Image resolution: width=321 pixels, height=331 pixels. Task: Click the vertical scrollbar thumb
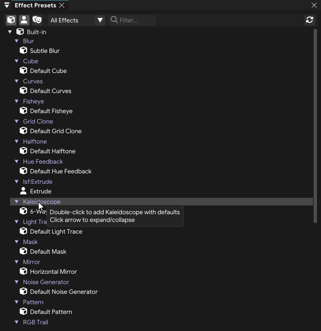coord(315,126)
